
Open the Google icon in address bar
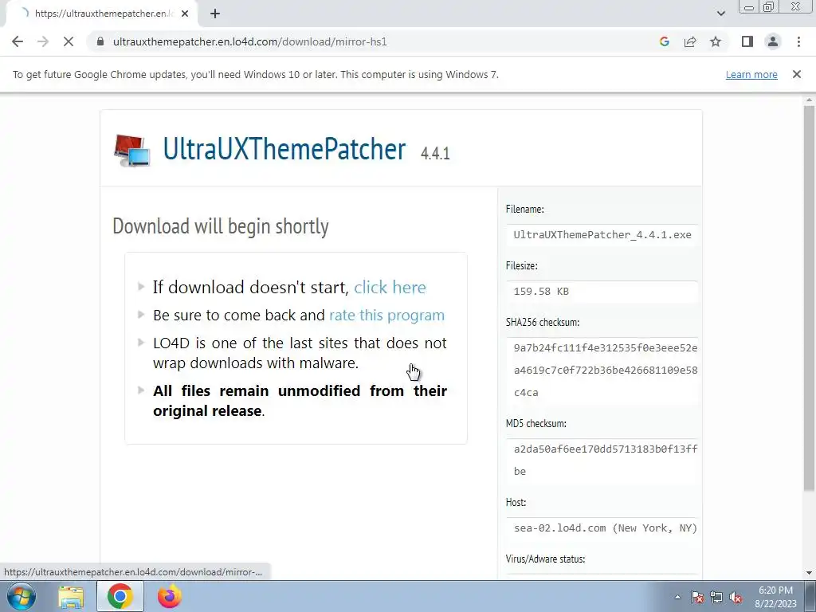(x=664, y=41)
